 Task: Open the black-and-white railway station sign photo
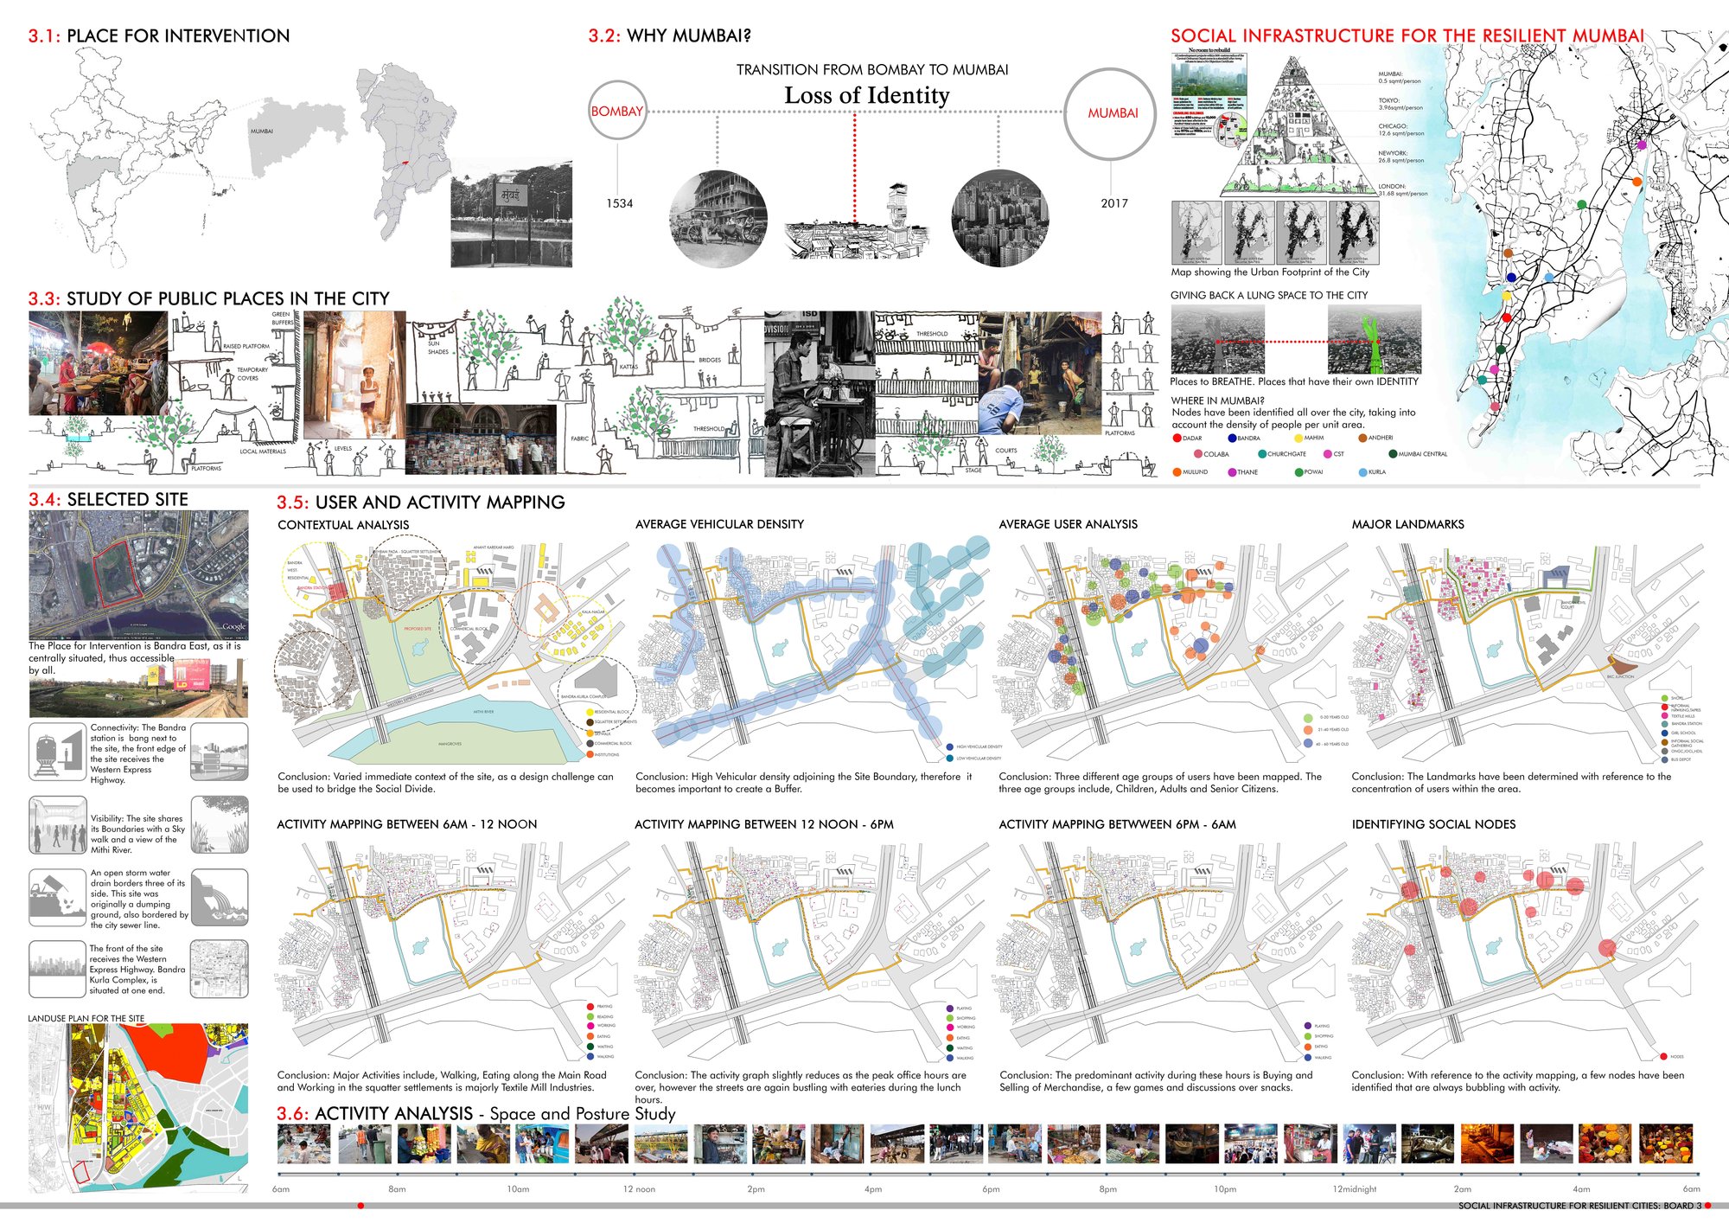[511, 214]
